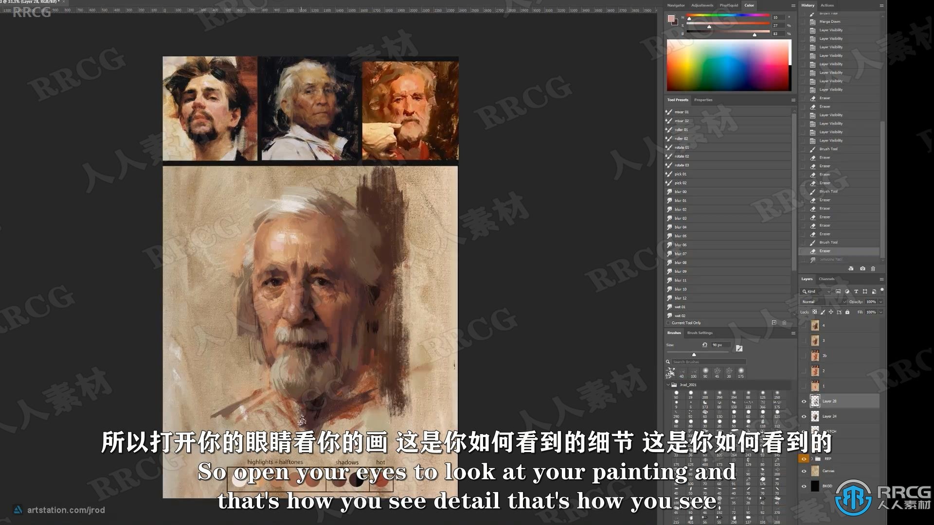Viewport: 934px width, 525px height.
Task: Filter layers by shape layers
Action: (x=864, y=291)
